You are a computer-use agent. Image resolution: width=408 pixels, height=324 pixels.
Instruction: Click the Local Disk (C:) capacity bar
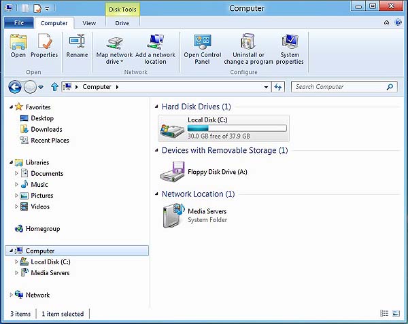(237, 128)
